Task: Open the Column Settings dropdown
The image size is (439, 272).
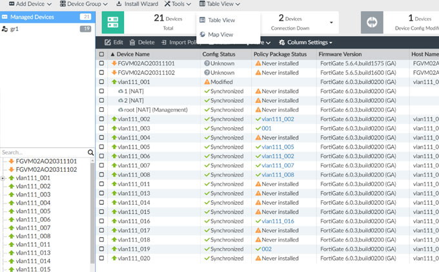Action: tap(305, 42)
